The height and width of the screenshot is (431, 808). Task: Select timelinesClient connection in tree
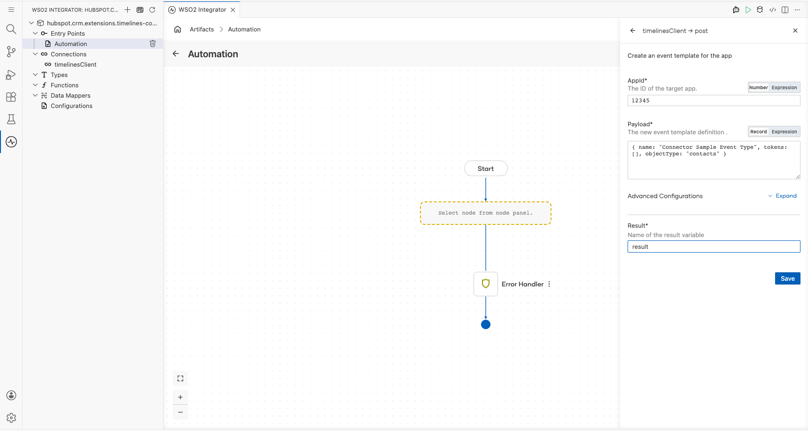(x=75, y=64)
